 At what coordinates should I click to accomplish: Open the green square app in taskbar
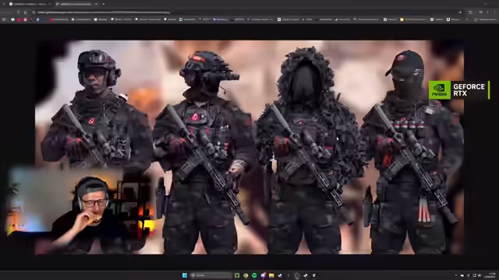pos(237,275)
